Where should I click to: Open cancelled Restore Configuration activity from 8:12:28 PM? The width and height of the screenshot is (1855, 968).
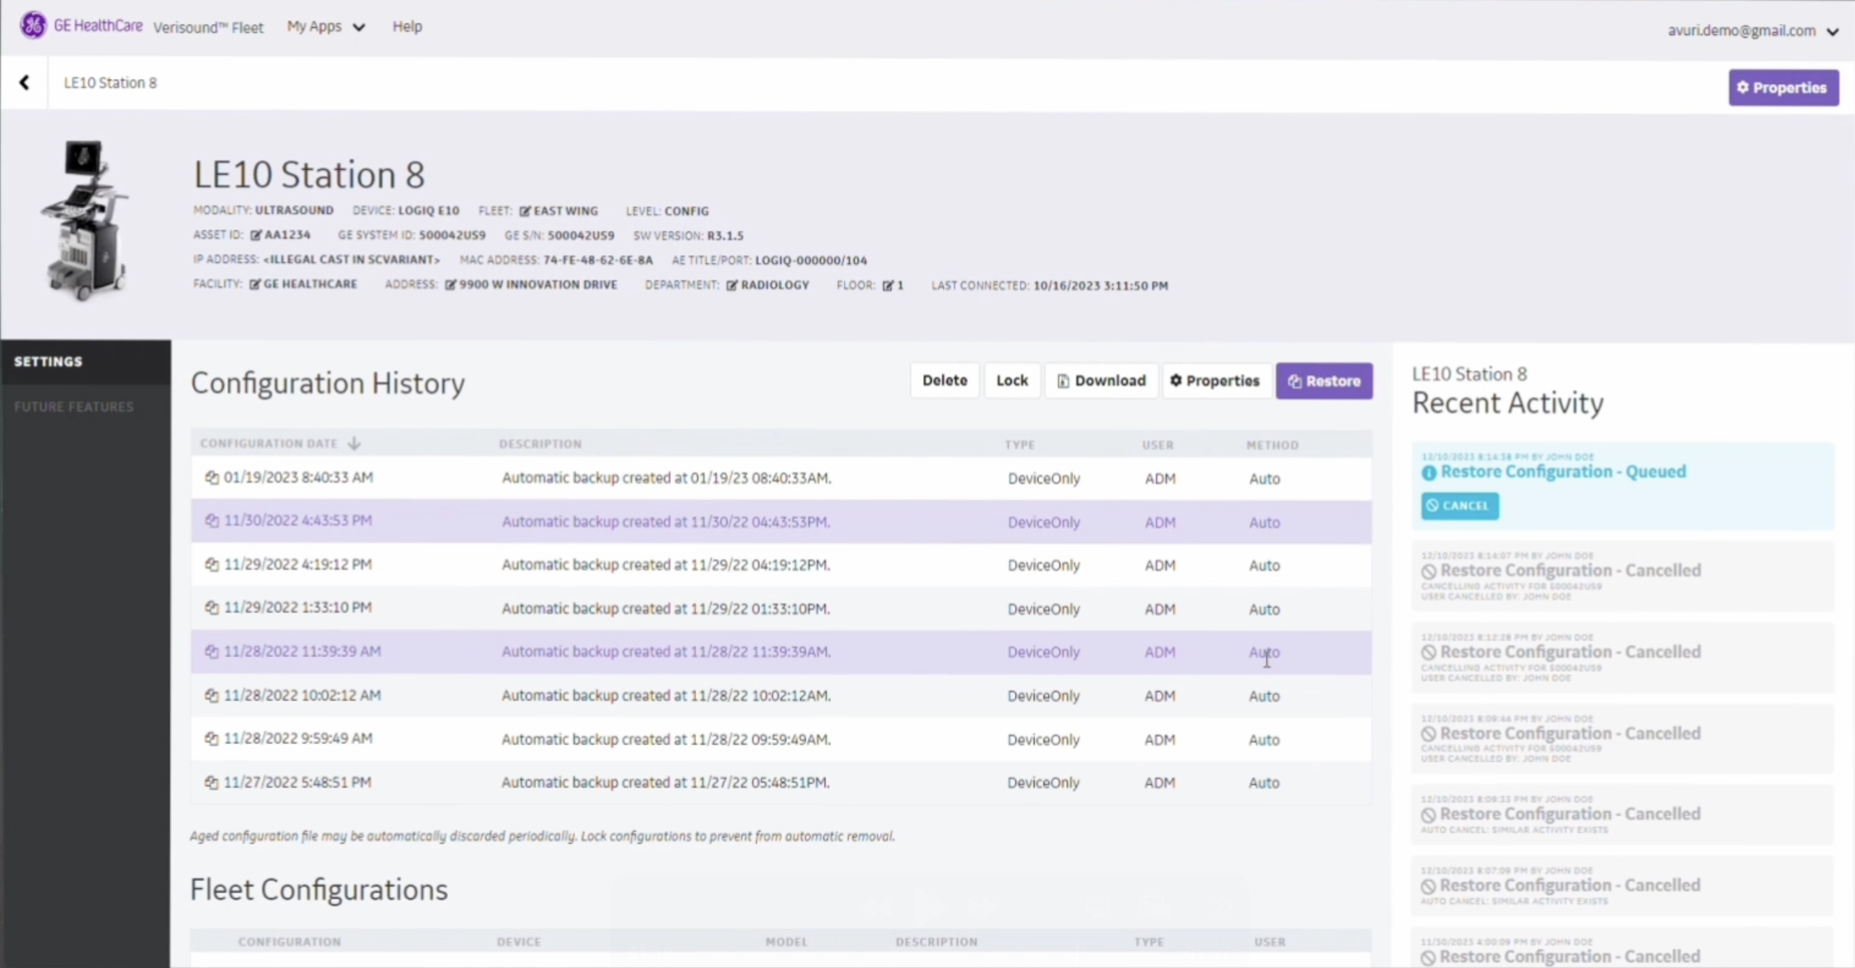coord(1623,657)
